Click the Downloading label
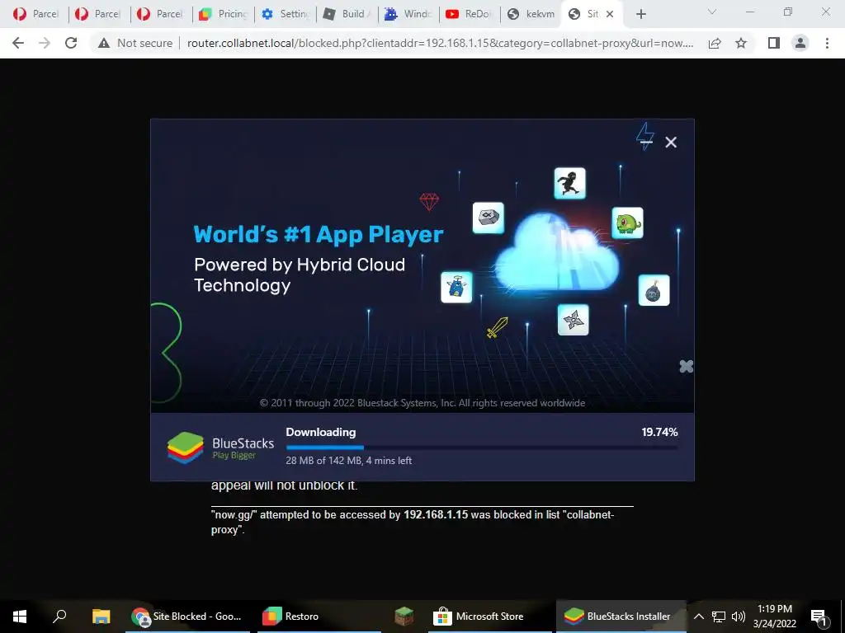This screenshot has width=845, height=633. tap(321, 432)
